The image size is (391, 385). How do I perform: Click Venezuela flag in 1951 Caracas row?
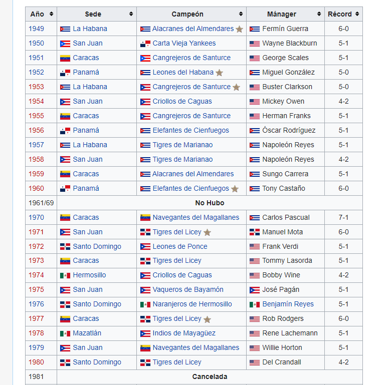65,58
